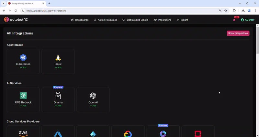Viewport: 259px width, 137px height.
Task: Open the Chrome profile icon
Action: pos(249,11)
